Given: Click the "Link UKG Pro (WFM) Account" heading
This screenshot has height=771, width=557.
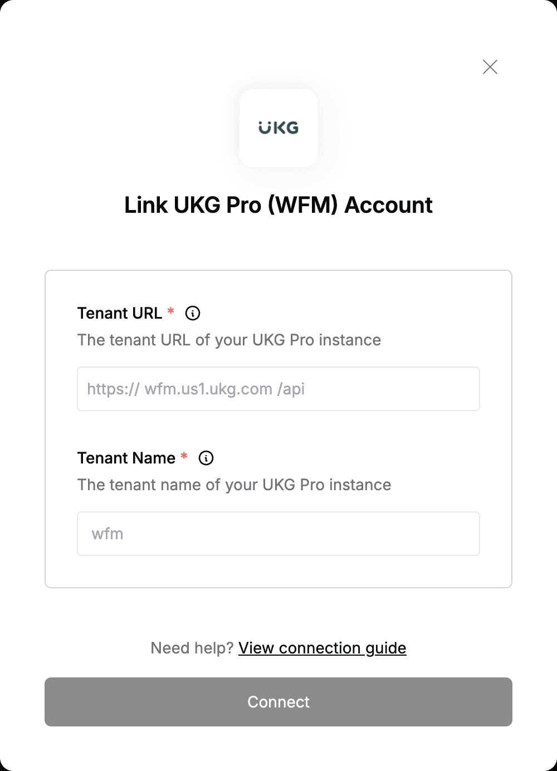Looking at the screenshot, I should pyautogui.click(x=278, y=205).
